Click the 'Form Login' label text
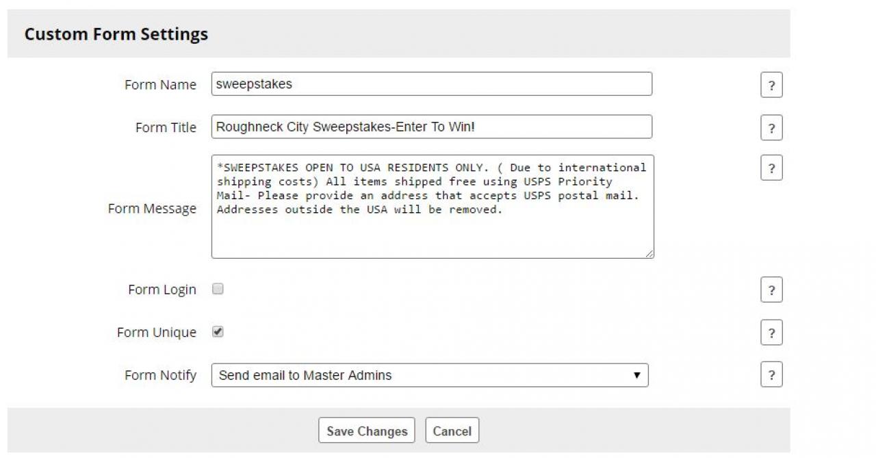The image size is (876, 458). [162, 290]
